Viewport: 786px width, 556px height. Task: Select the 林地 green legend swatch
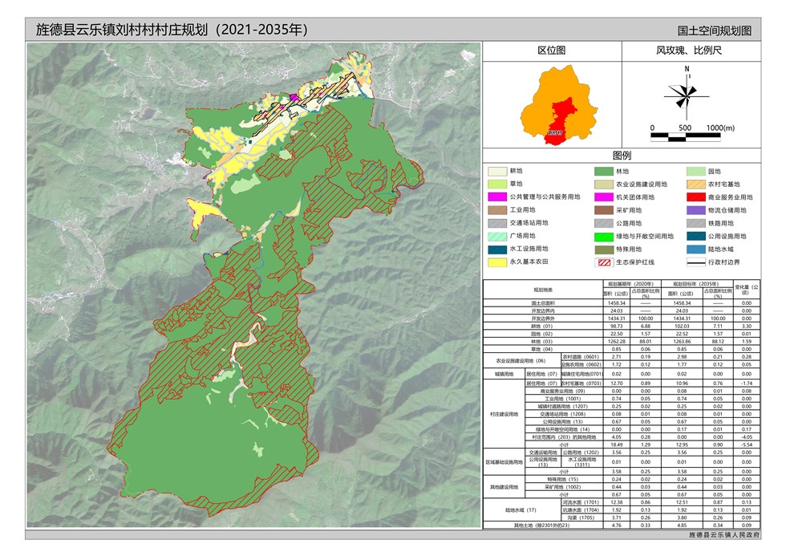605,172
